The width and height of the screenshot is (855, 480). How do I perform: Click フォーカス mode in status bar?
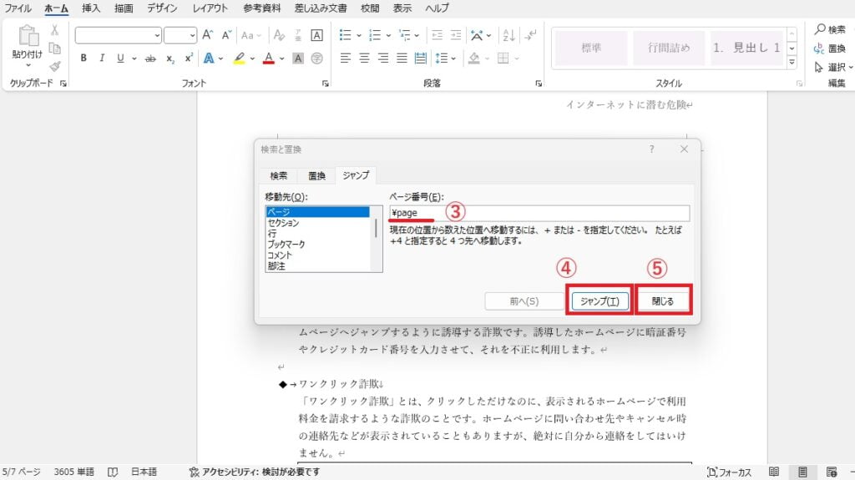coord(729,472)
